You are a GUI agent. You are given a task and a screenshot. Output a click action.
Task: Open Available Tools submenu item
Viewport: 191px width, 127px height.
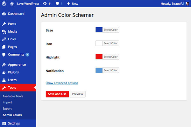coord(13,96)
